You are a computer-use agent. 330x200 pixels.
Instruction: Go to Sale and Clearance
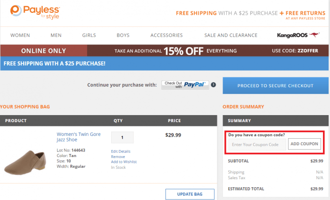point(231,35)
